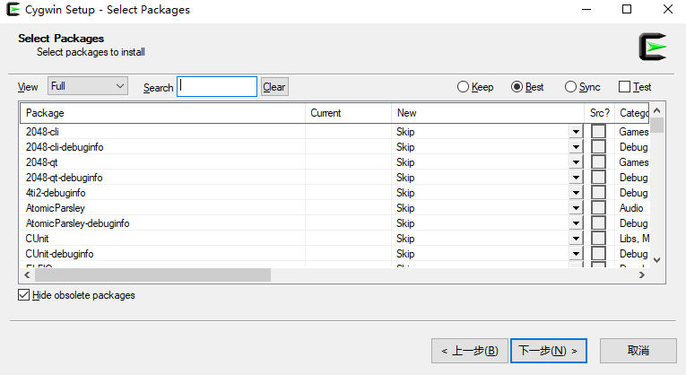The image size is (686, 375).
Task: Click the Category column header
Action: [632, 113]
